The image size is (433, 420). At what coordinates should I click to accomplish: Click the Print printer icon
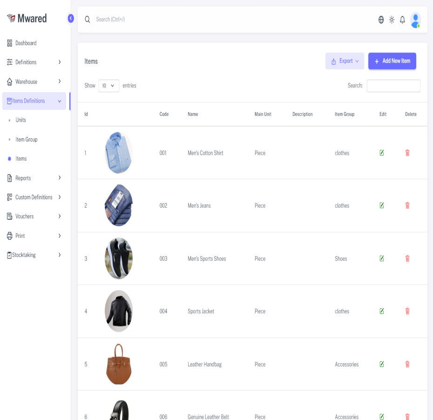[x=10, y=236]
